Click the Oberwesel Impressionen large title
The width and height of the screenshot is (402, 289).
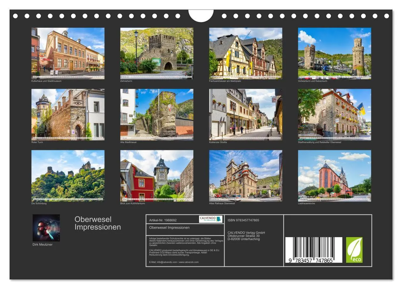[98, 223]
